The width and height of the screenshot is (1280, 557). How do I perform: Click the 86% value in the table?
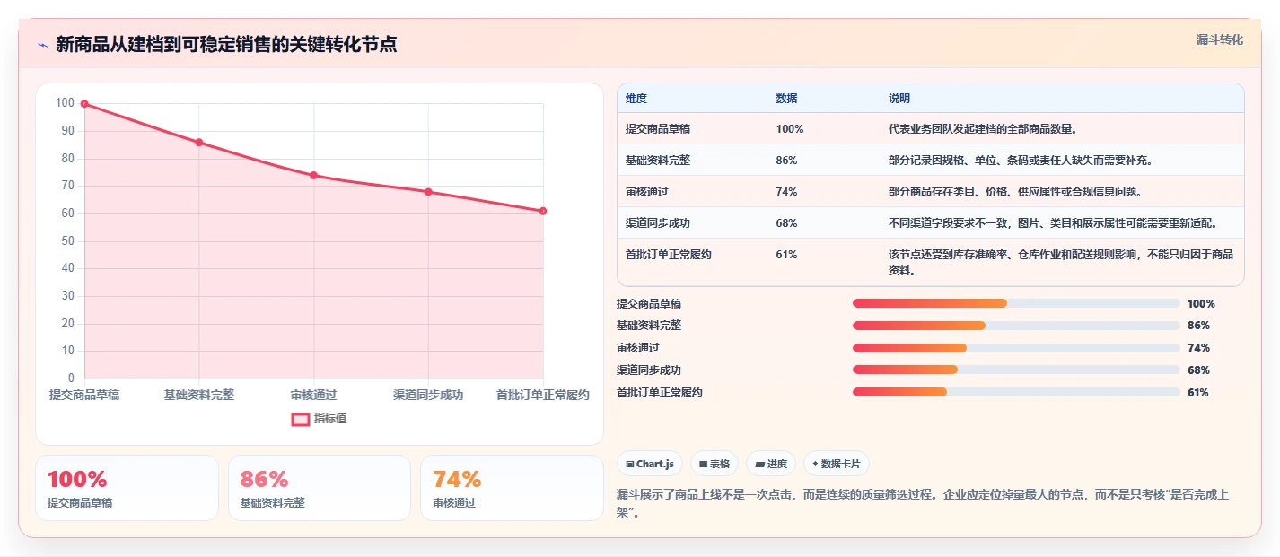786,161
